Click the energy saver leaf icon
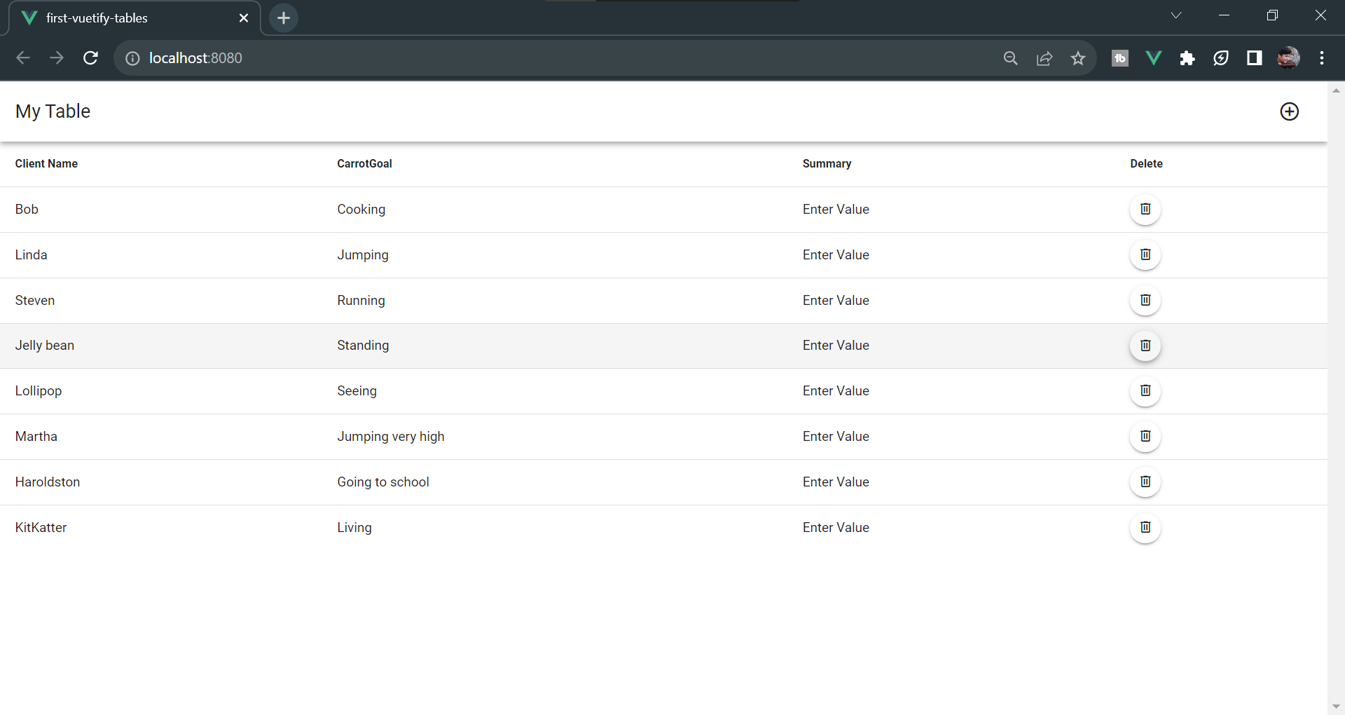The height and width of the screenshot is (715, 1345). (1221, 58)
